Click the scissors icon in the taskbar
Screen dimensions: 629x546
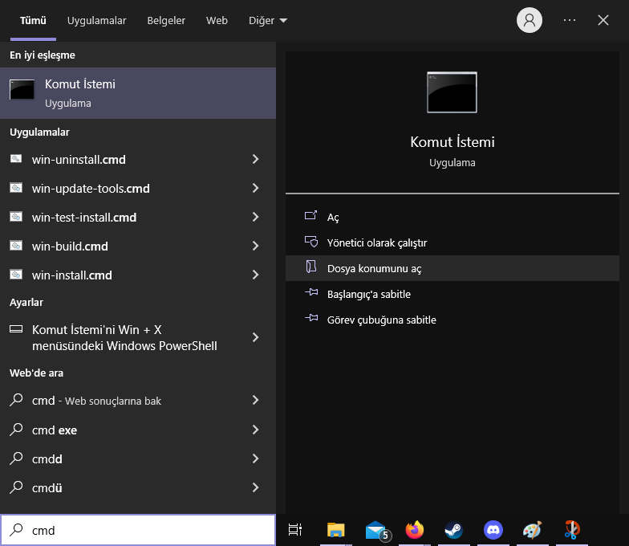(571, 530)
